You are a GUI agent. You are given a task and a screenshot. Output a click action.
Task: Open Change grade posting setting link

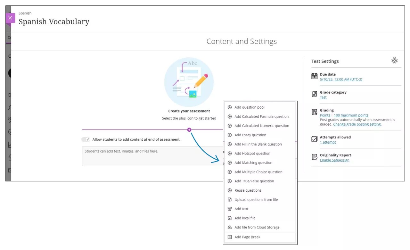(x=357, y=124)
